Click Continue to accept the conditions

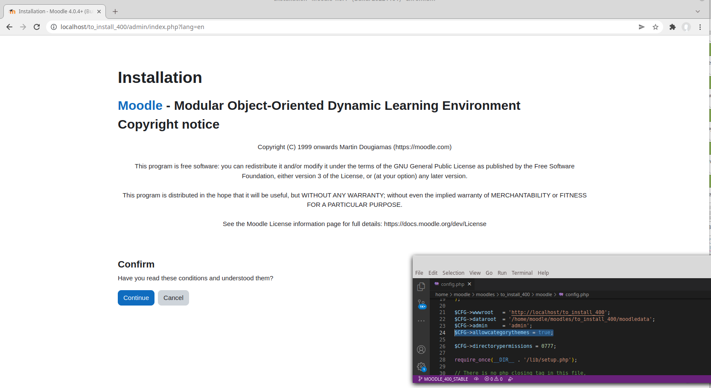pyautogui.click(x=136, y=298)
